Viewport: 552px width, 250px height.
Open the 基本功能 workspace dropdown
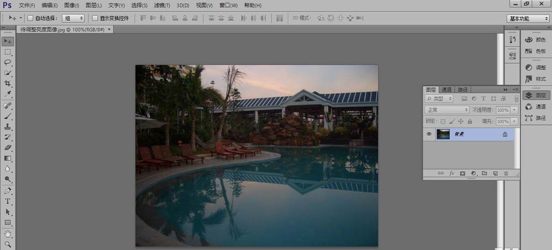pos(527,18)
